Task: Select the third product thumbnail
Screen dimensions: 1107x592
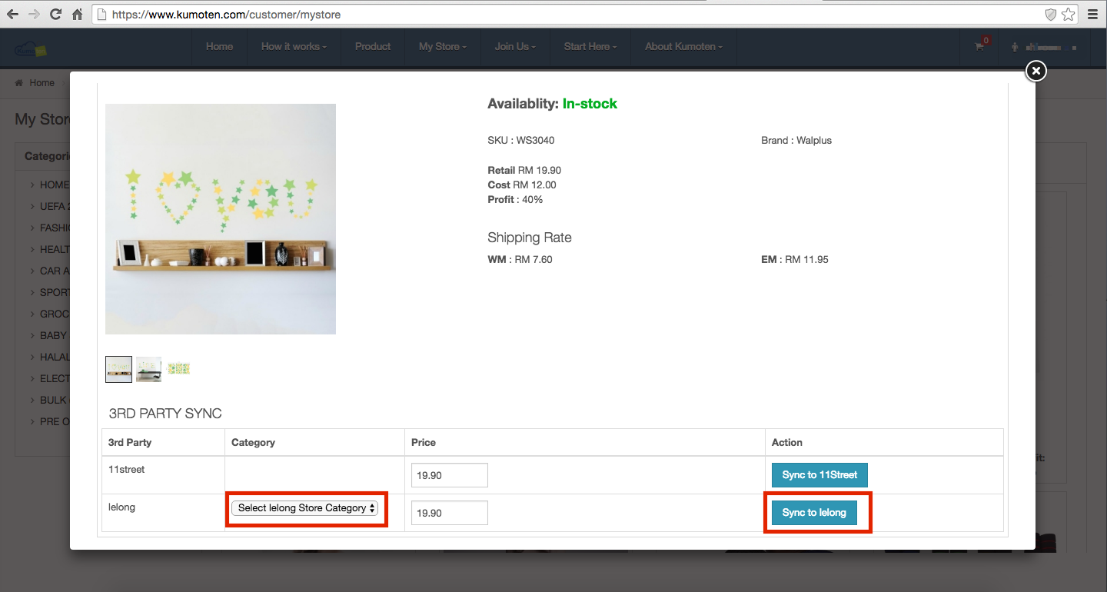Action: [x=178, y=369]
